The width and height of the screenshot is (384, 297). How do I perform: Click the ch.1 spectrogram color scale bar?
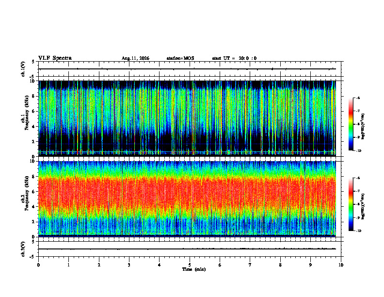tap(351, 124)
